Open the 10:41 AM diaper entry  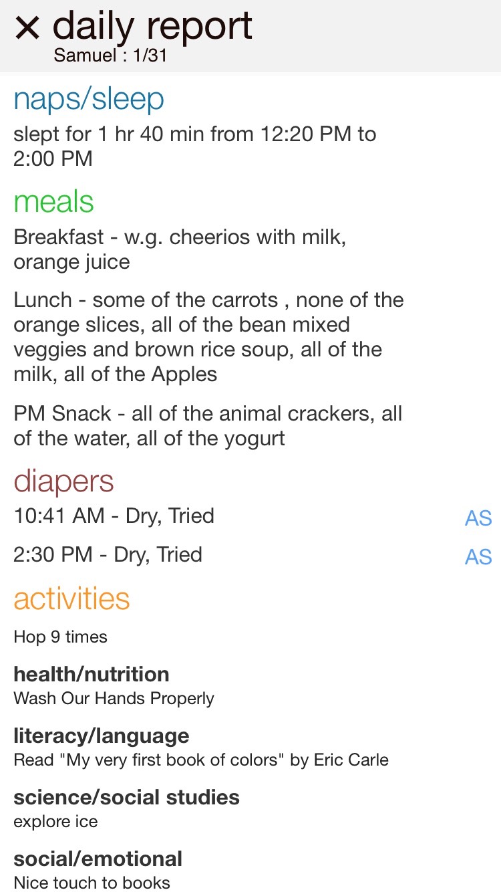(x=114, y=516)
